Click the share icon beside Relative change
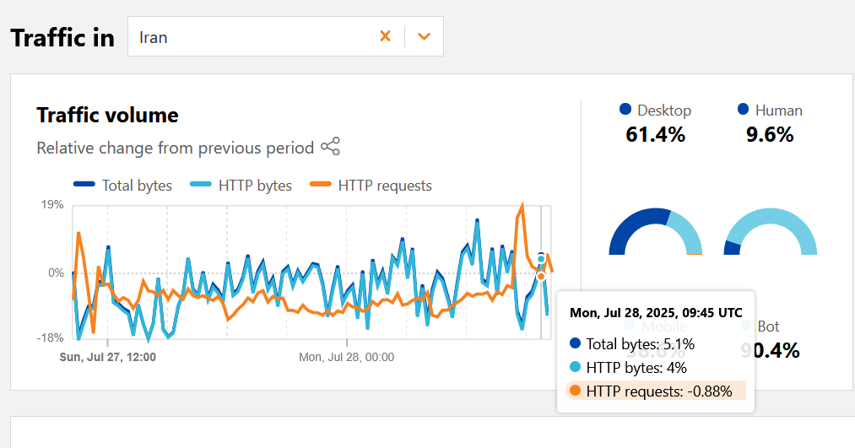 coord(330,147)
